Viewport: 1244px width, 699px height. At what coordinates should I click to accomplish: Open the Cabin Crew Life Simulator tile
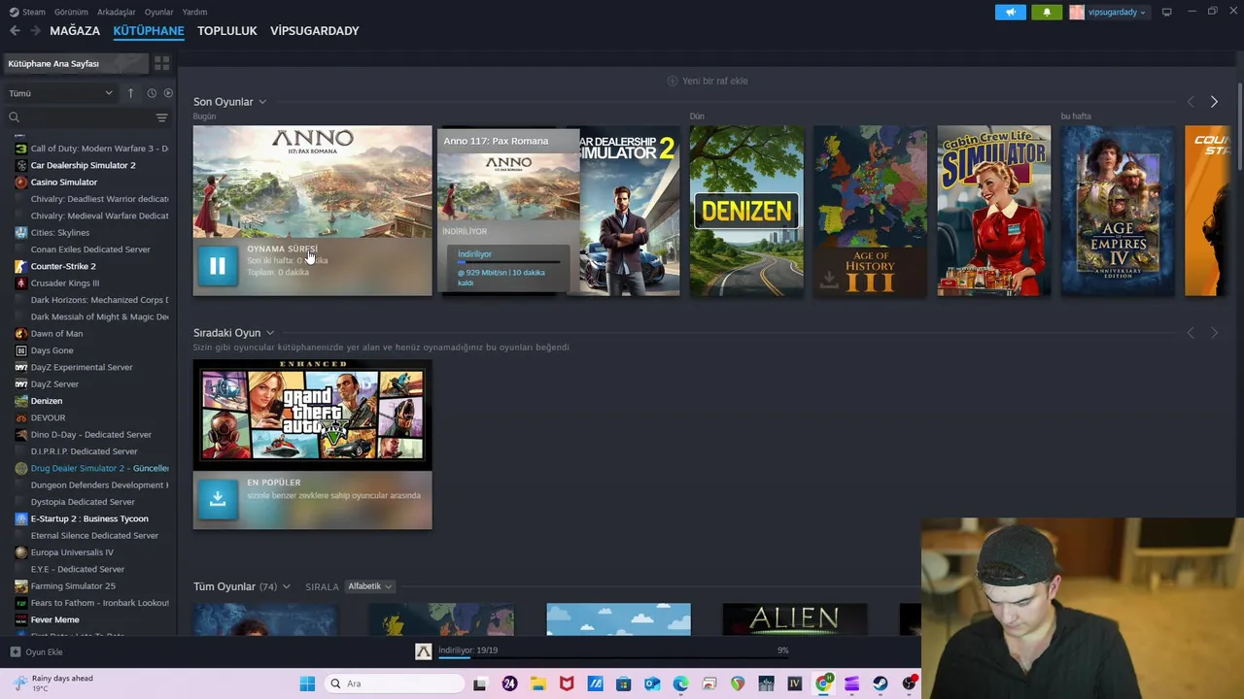993,211
